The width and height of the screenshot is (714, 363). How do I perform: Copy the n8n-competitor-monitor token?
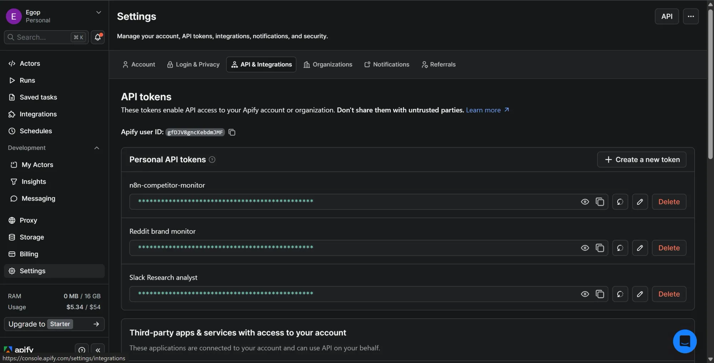click(600, 202)
